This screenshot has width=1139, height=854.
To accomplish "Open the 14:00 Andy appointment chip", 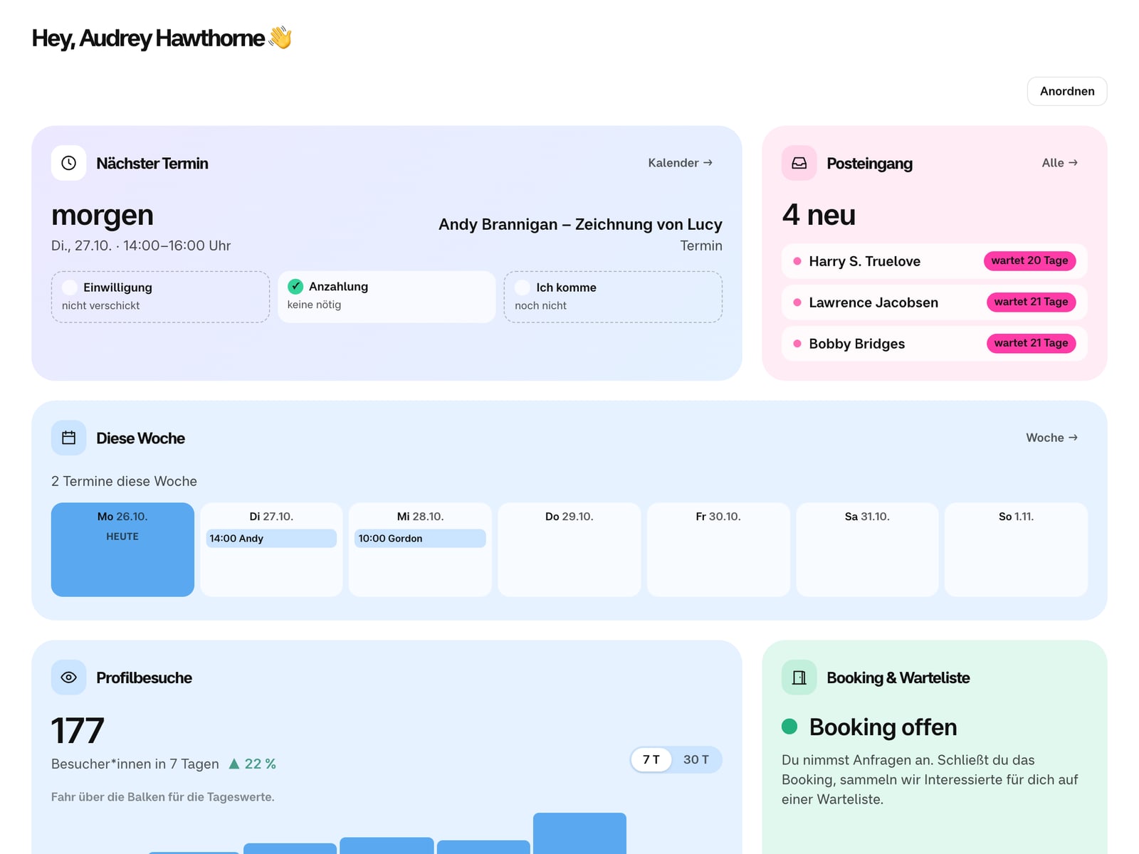I will pos(271,539).
